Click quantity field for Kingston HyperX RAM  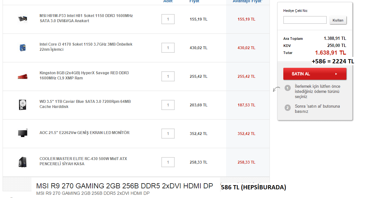coord(168,76)
